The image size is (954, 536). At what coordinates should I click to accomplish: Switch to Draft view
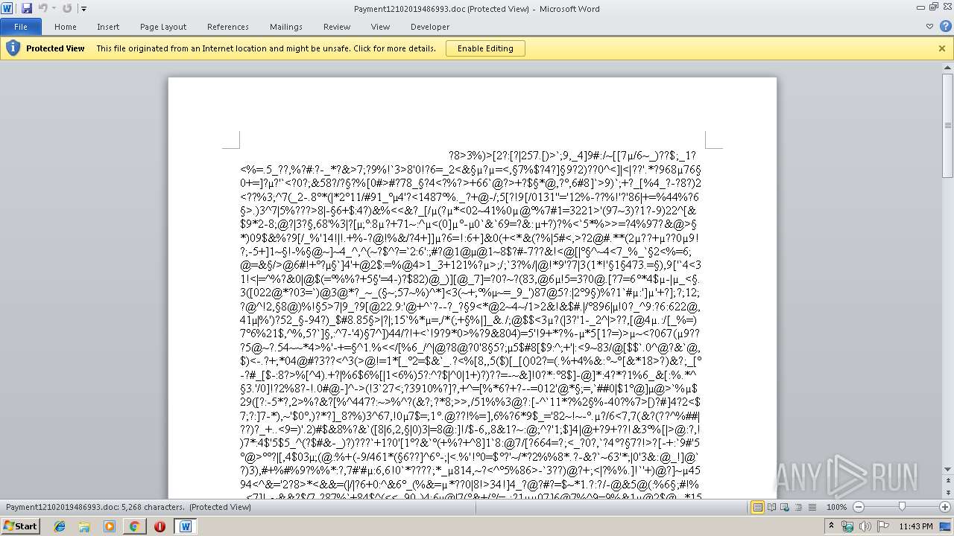point(811,507)
